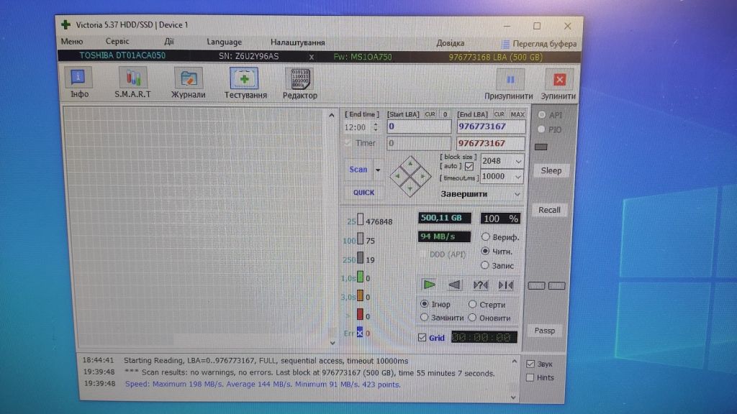The width and height of the screenshot is (737, 414).
Task: Select the PIO access mode radio
Action: [541, 129]
